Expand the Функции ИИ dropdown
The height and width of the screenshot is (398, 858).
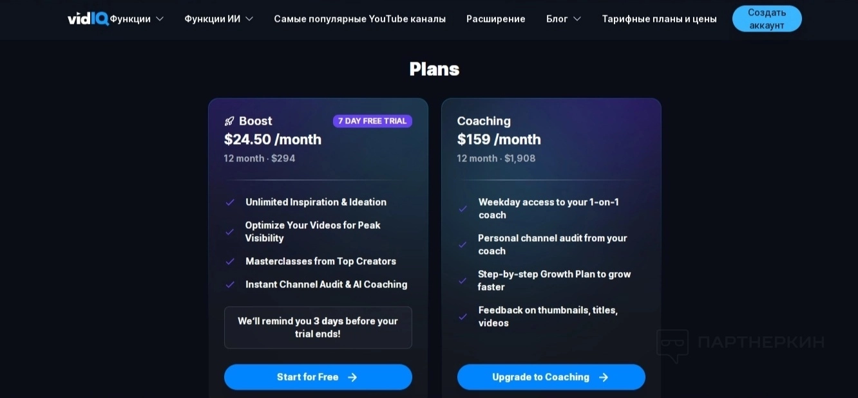tap(218, 19)
